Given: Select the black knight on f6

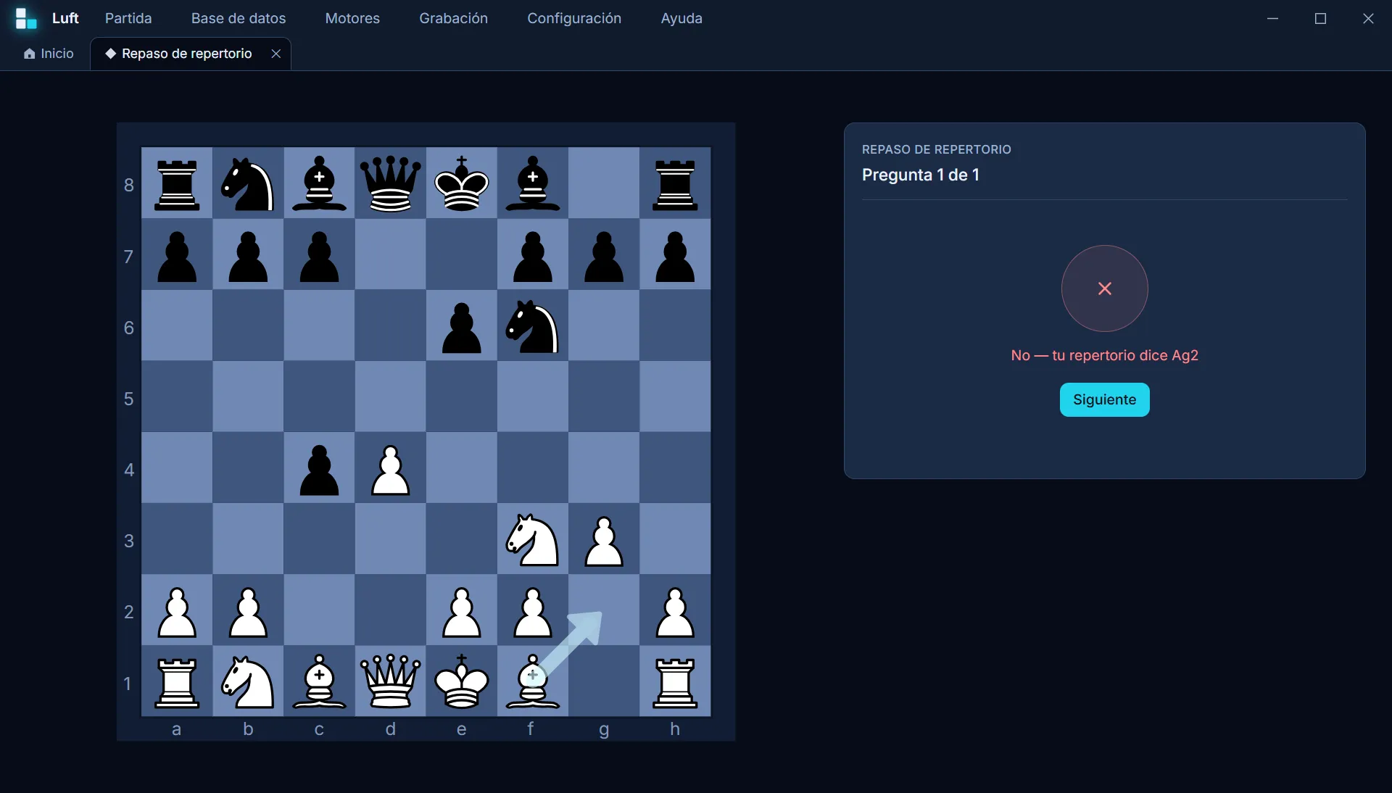Looking at the screenshot, I should click(533, 326).
